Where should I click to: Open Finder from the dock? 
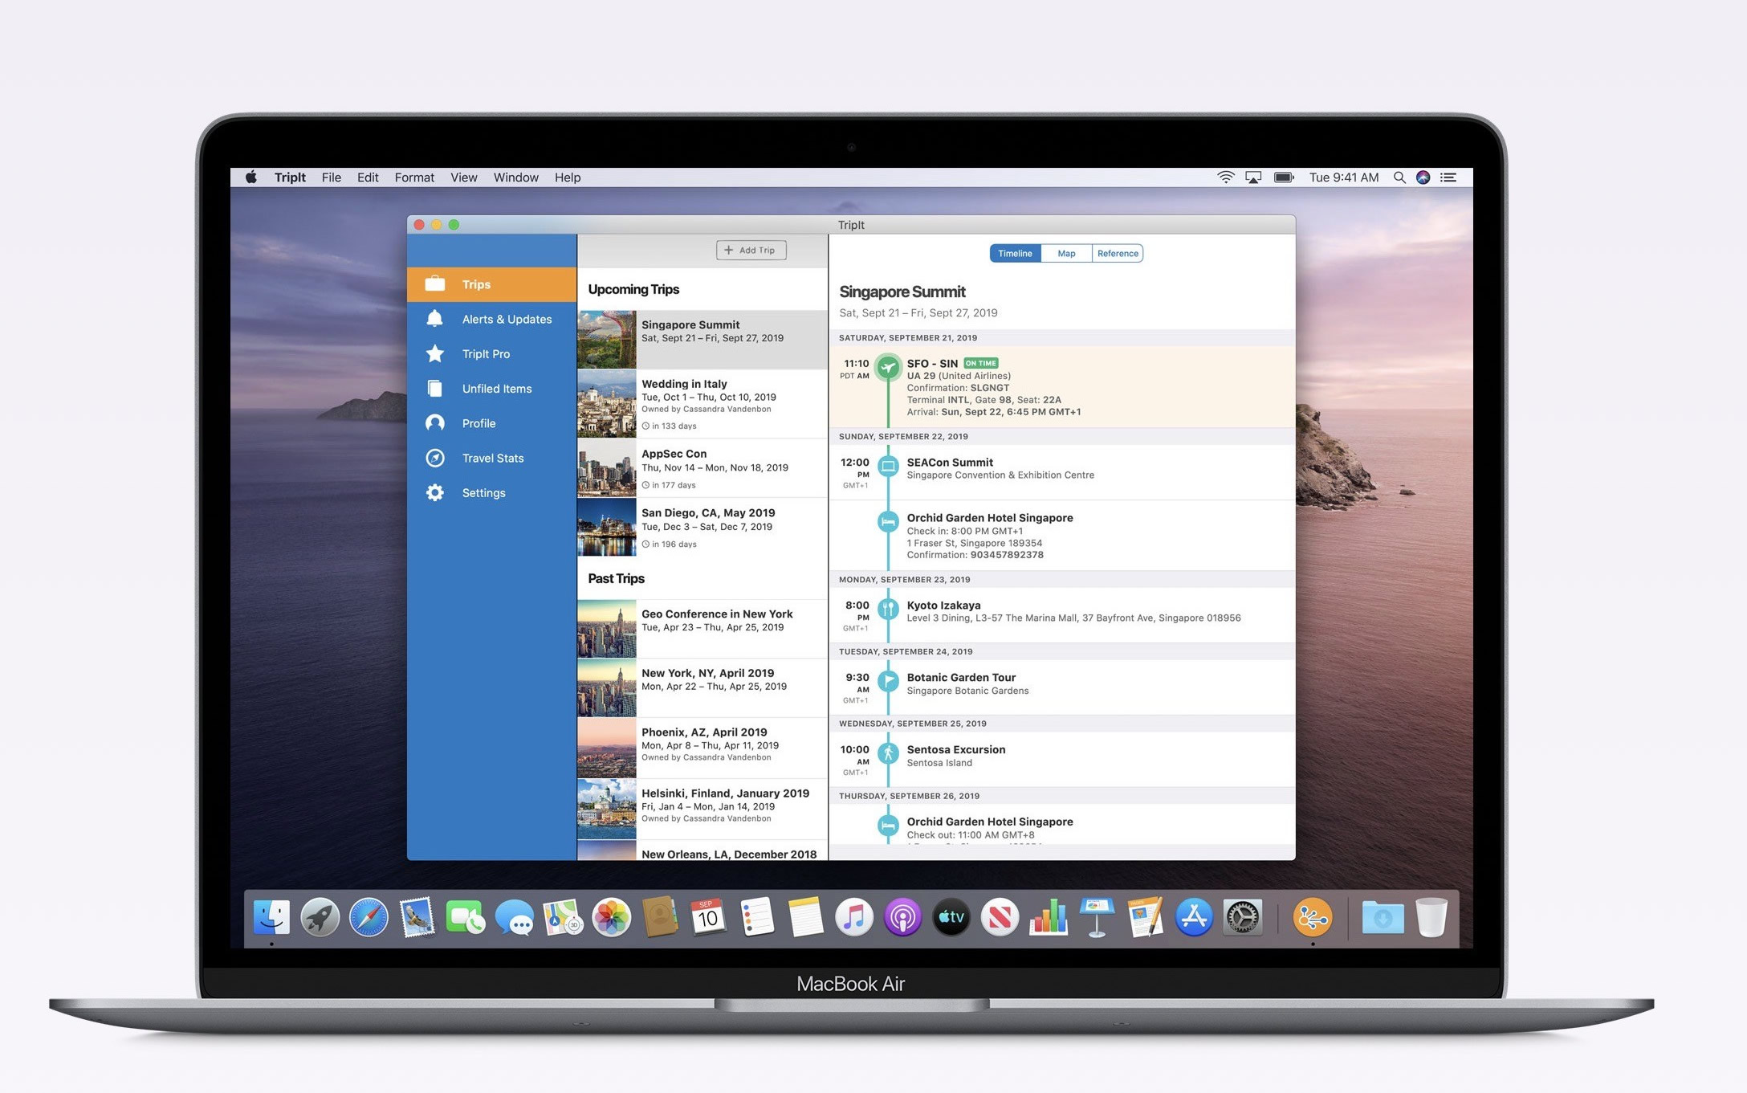pos(271,917)
